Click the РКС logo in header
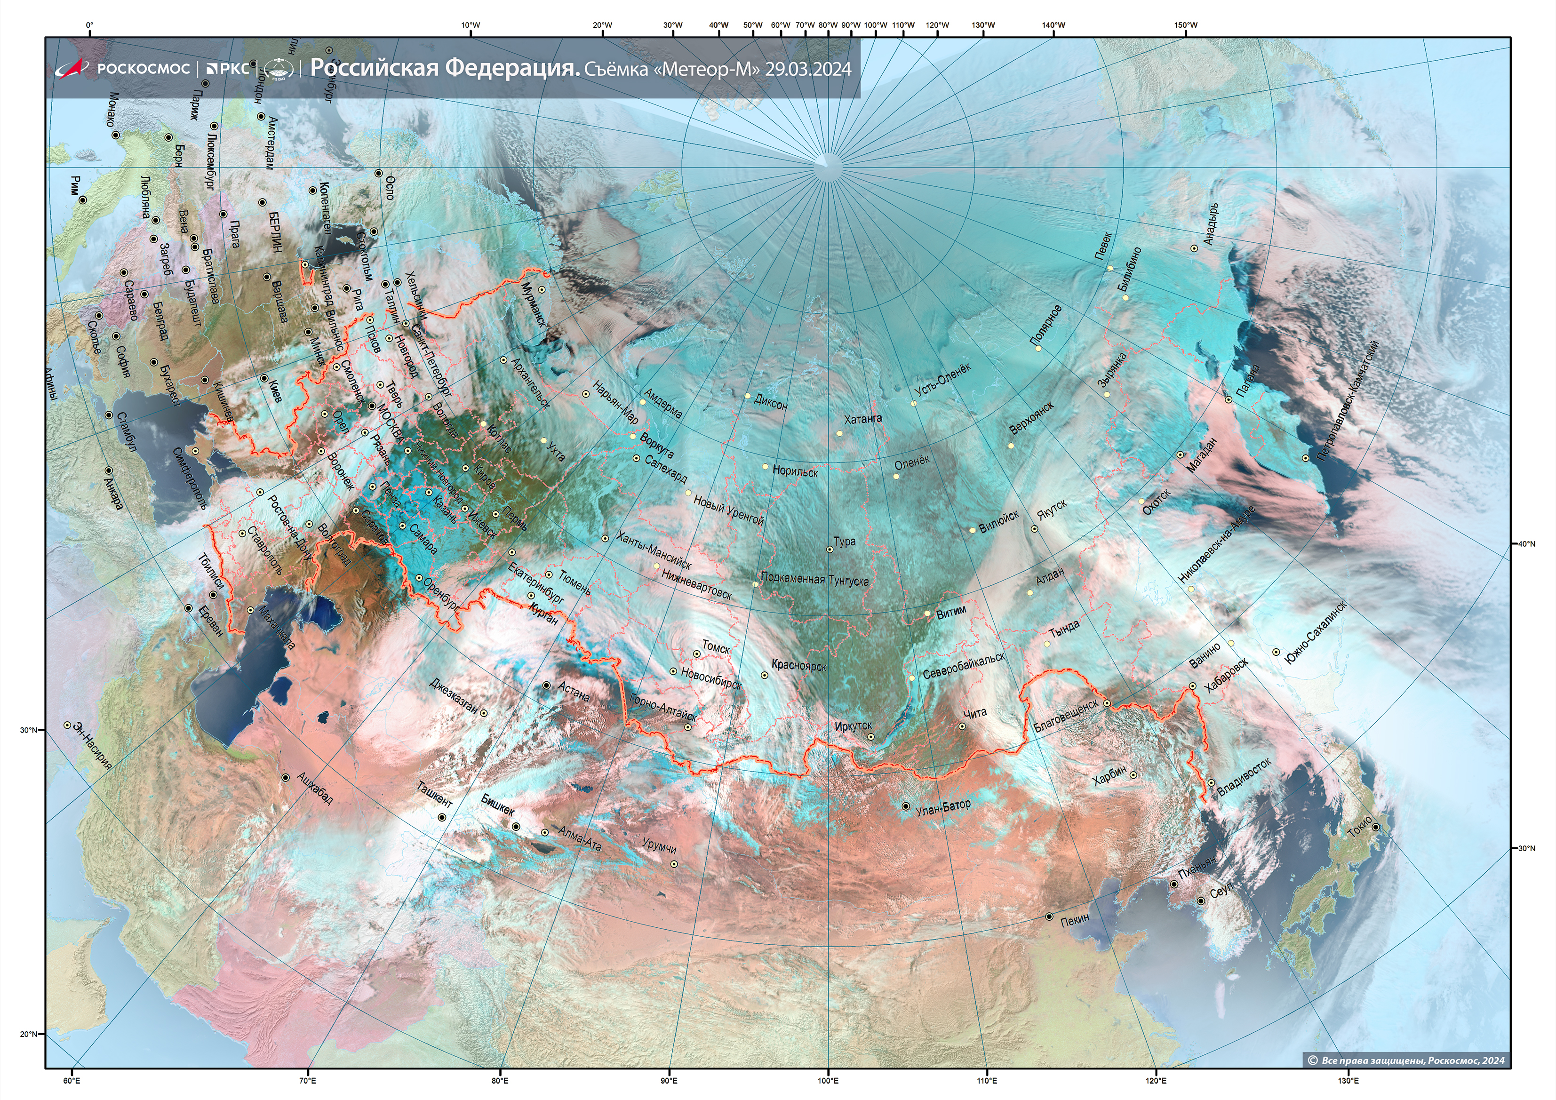Screen dimensions: 1556x1100 tap(228, 68)
